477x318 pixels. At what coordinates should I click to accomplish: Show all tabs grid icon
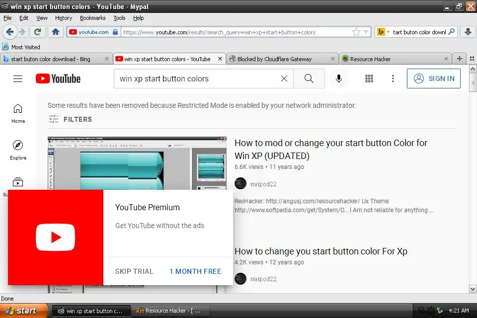click(472, 59)
